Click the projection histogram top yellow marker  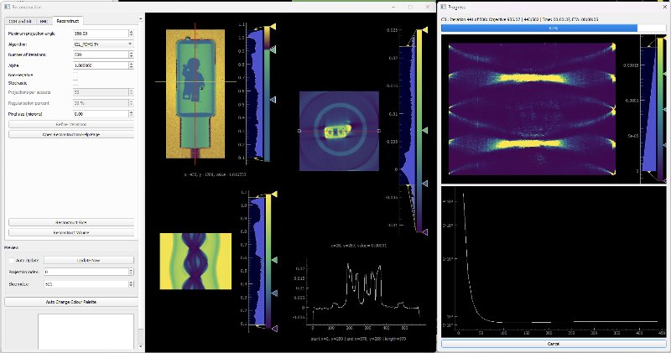(272, 27)
